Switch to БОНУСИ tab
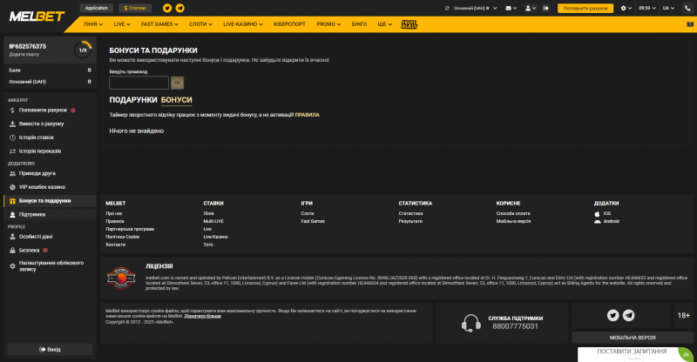Viewport: 697px width, 362px height. coord(177,100)
